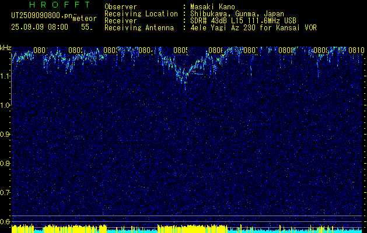Image resolution: width=367 pixels, height=233 pixels.
Task: Click the 0.8 frequency axis label
Action: [6, 163]
